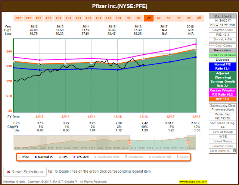Screen dimensions: 239x185
Task: Click the Market Cap 192.792 Bil. entry
Action: (223, 116)
